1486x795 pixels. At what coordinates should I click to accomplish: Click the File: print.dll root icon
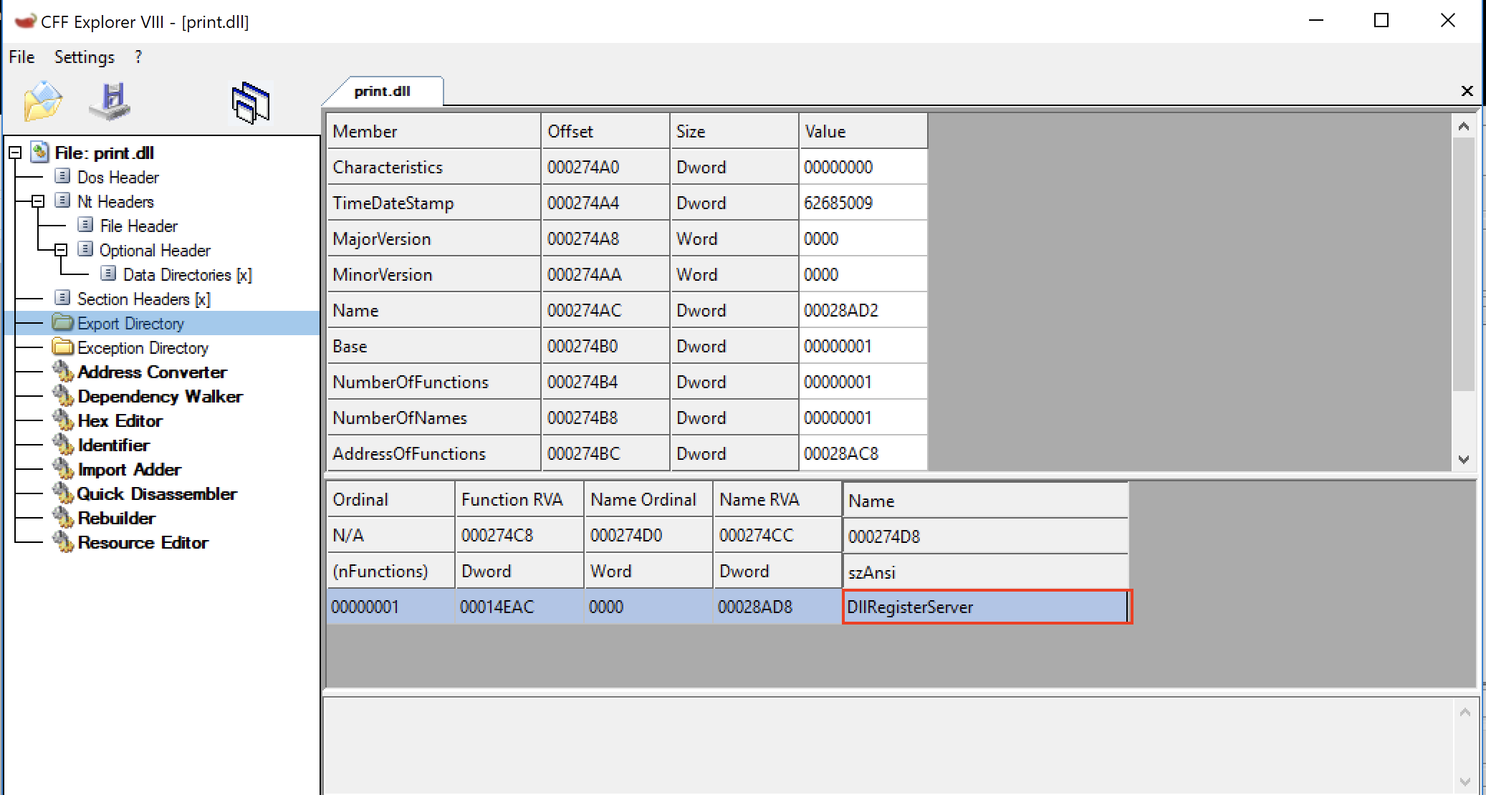click(40, 152)
